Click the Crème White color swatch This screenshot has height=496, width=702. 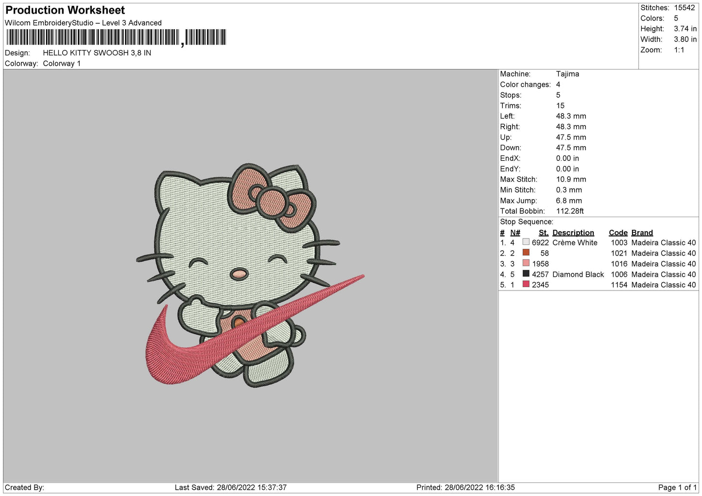[526, 242]
